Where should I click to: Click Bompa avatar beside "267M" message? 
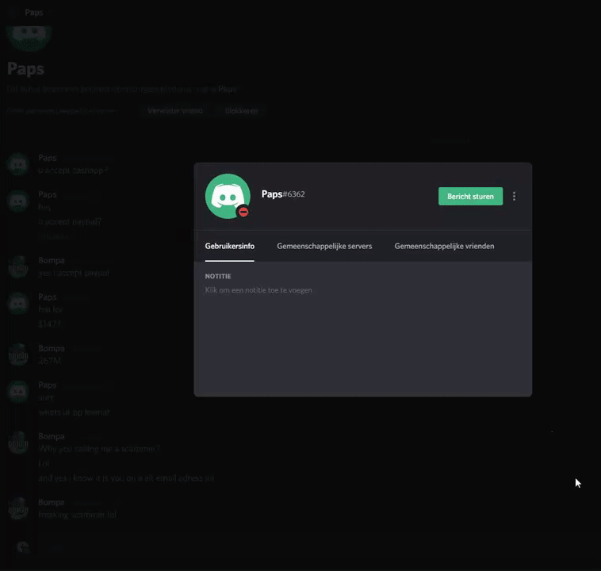click(18, 354)
